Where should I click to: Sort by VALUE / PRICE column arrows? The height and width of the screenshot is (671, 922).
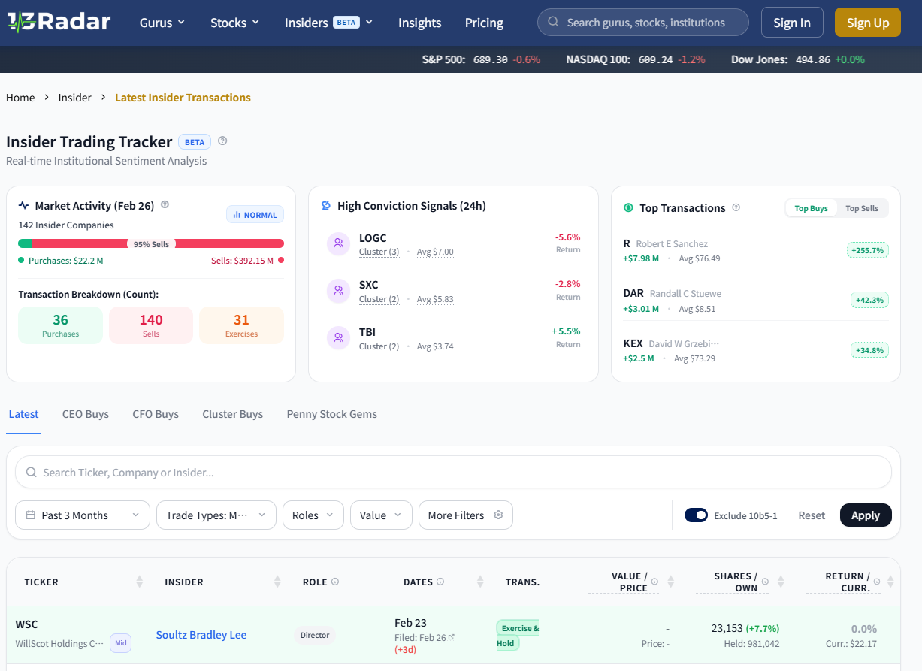click(670, 582)
